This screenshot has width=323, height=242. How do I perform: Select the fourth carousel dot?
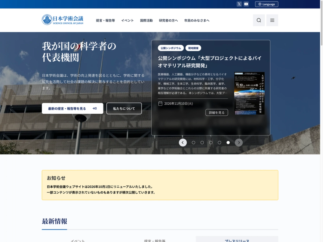(x=219, y=142)
